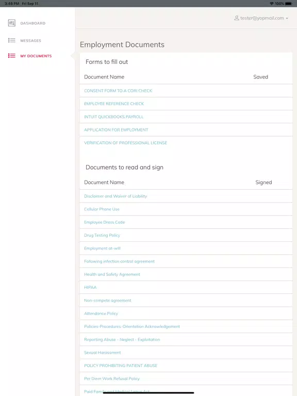Image resolution: width=297 pixels, height=396 pixels.
Task: Click the Forms to fill out heading
Action: 107,62
